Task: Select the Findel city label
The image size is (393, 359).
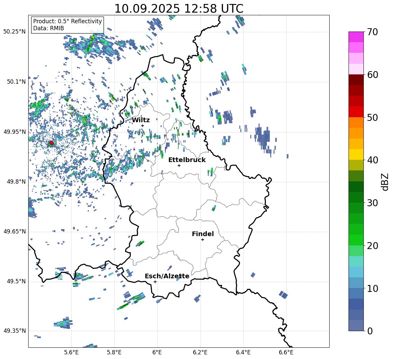Action: pos(202,234)
